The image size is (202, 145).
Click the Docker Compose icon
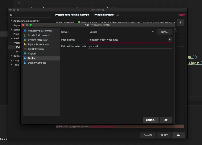(x=25, y=63)
